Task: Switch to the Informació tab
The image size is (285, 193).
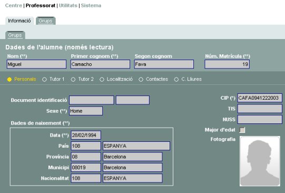Action: click(19, 21)
